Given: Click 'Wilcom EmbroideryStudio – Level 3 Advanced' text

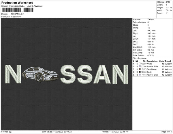Looking at the screenshot, I should pos(22,6).
